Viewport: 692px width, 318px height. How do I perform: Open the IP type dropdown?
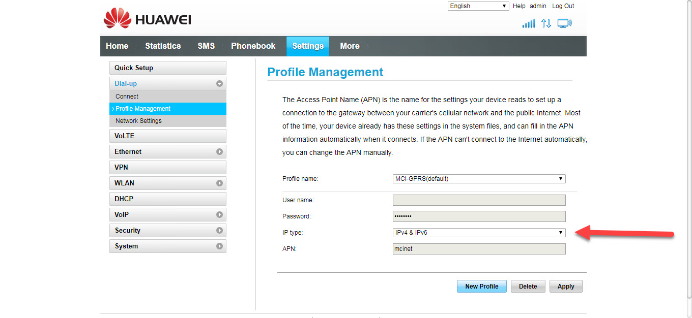coord(479,233)
